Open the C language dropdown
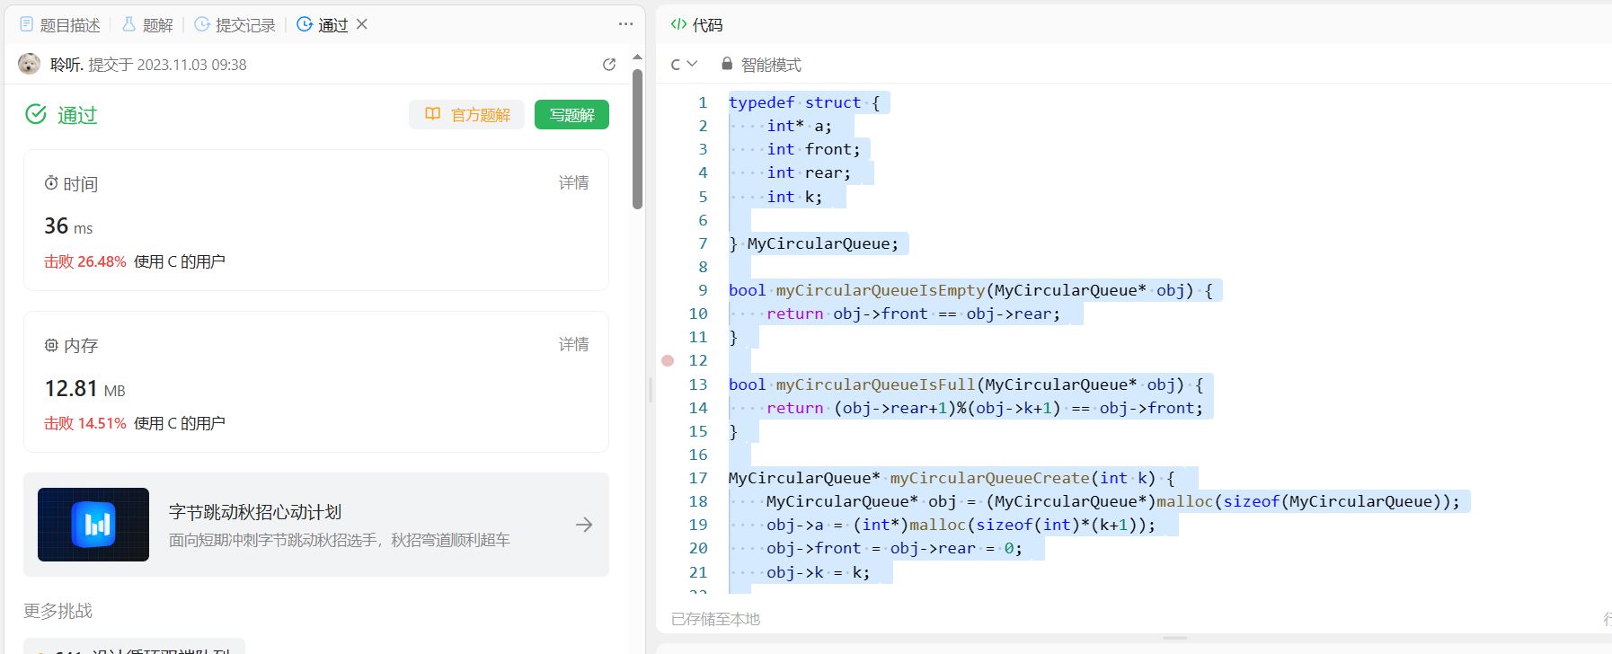 [684, 65]
